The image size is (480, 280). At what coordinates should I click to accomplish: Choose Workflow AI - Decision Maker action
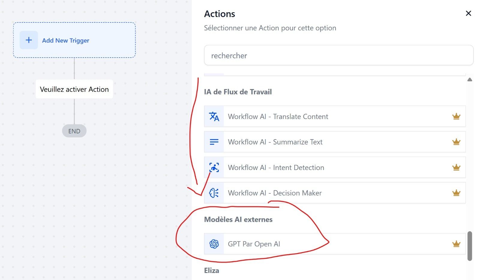click(335, 193)
